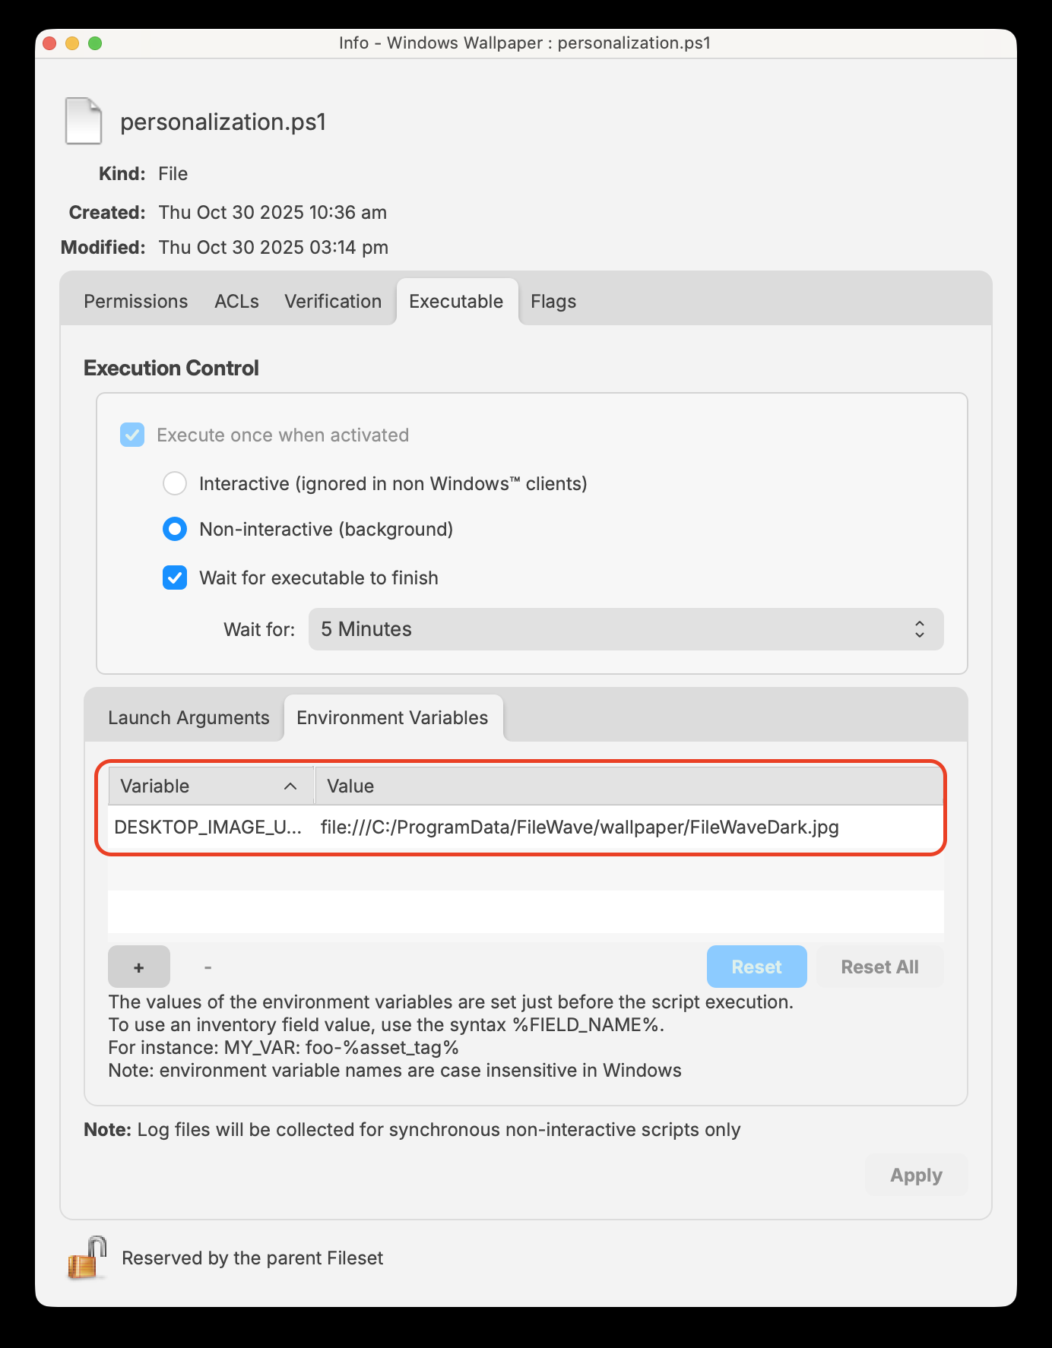
Task: Click the padlock icon for Fileset reservation
Action: pyautogui.click(x=87, y=1258)
